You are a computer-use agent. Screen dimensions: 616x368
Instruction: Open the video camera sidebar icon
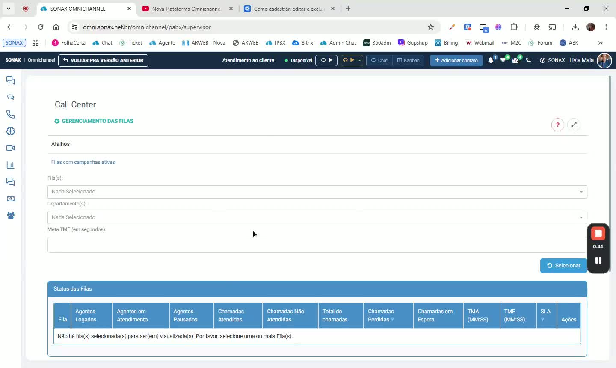click(11, 148)
